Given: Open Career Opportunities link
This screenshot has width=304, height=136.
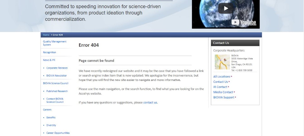Looking at the screenshot, I should (58, 133).
